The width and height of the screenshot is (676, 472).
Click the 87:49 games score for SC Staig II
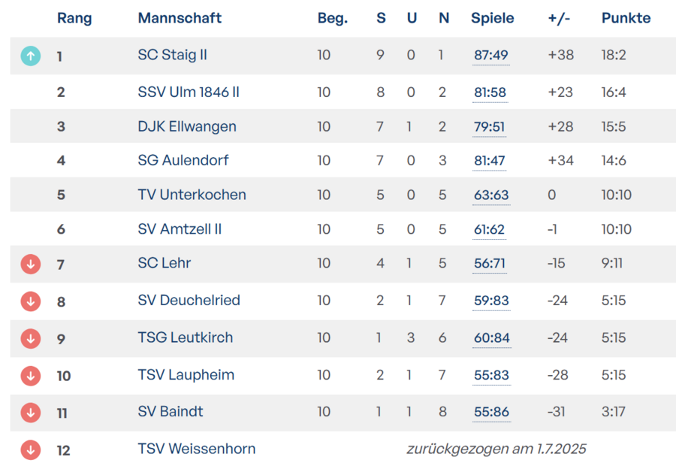click(x=491, y=56)
